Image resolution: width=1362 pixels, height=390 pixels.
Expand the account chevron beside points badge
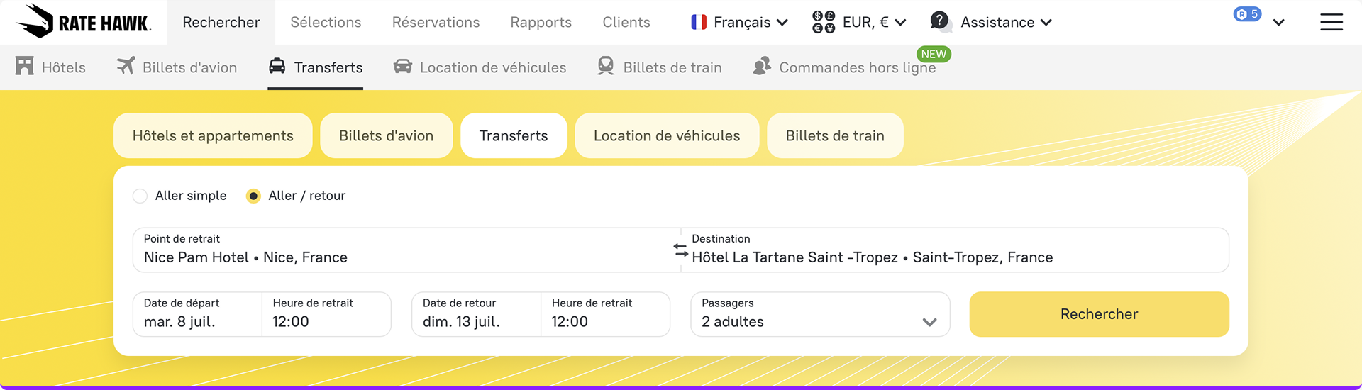click(x=1279, y=22)
